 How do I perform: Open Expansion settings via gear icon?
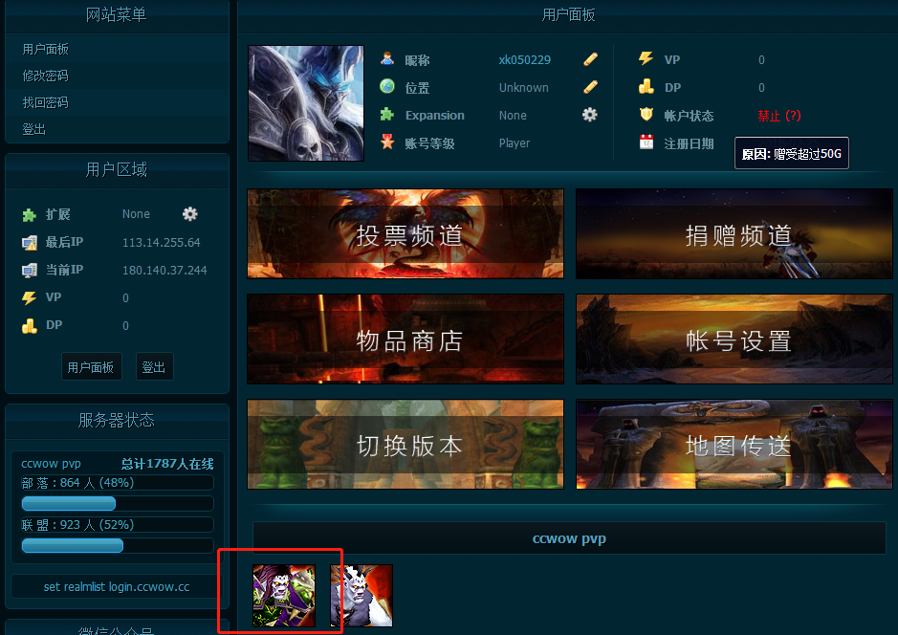click(590, 114)
